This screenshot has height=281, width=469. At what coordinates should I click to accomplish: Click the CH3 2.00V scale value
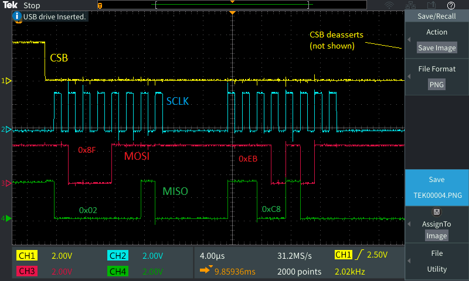pos(62,272)
